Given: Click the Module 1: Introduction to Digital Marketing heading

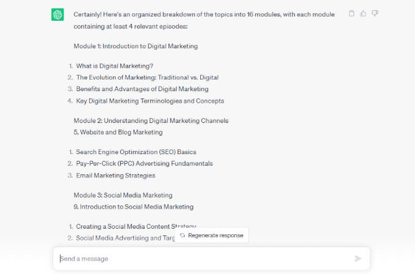Looking at the screenshot, I should click(135, 46).
